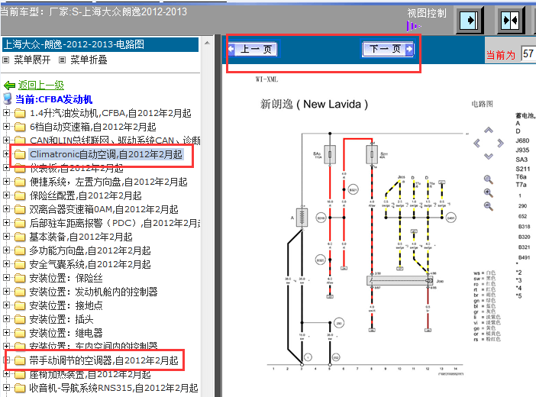Screen dimensions: 536x397
Task: Pan the diagram right with the right arrow
Action: [x=500, y=143]
